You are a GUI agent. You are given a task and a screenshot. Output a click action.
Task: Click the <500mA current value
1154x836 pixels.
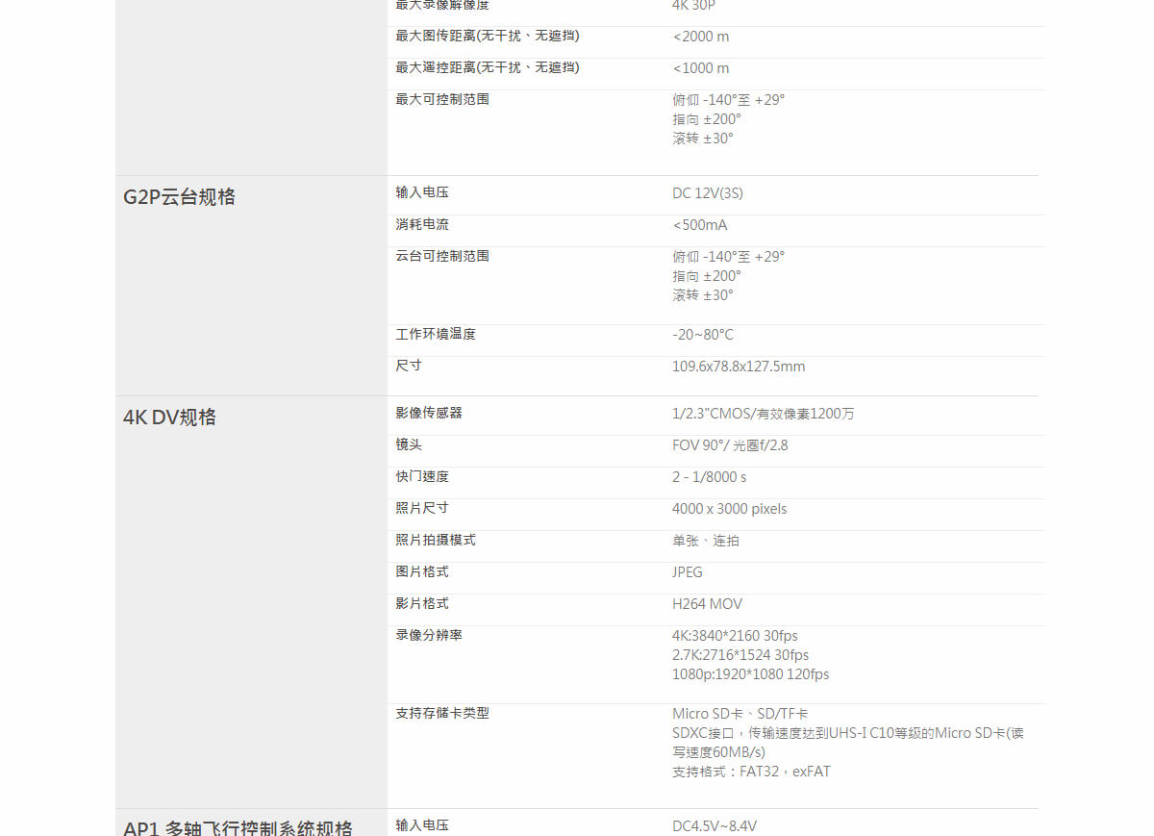coord(699,225)
